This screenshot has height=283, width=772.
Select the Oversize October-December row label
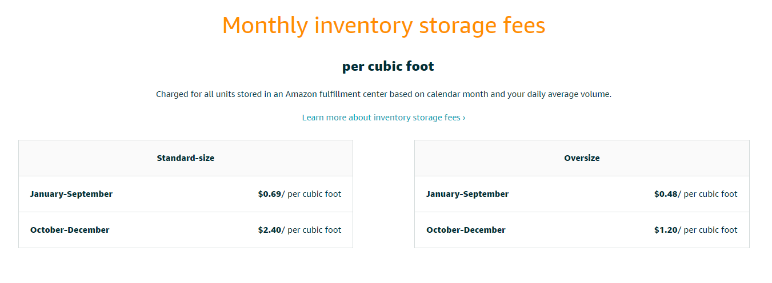[x=466, y=230]
